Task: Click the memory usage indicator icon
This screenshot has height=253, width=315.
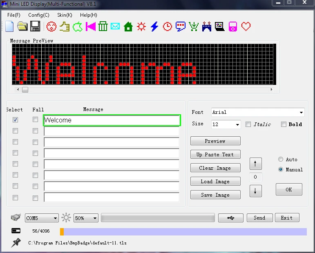Action: pyautogui.click(x=16, y=231)
